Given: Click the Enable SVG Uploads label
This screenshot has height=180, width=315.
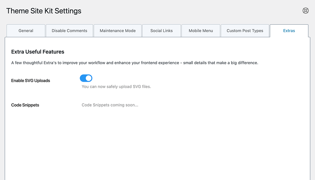Looking at the screenshot, I should coord(31,81).
